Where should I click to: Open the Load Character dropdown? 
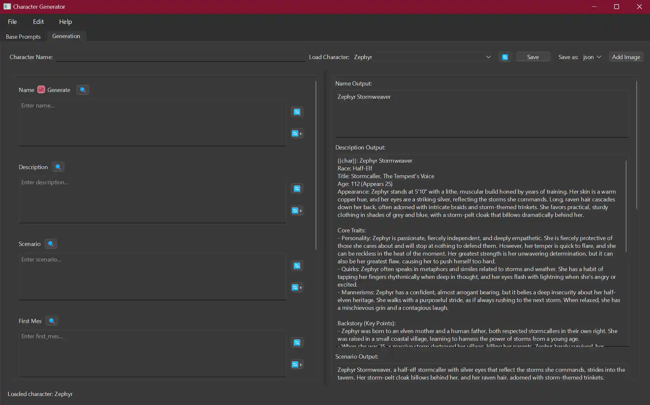422,57
